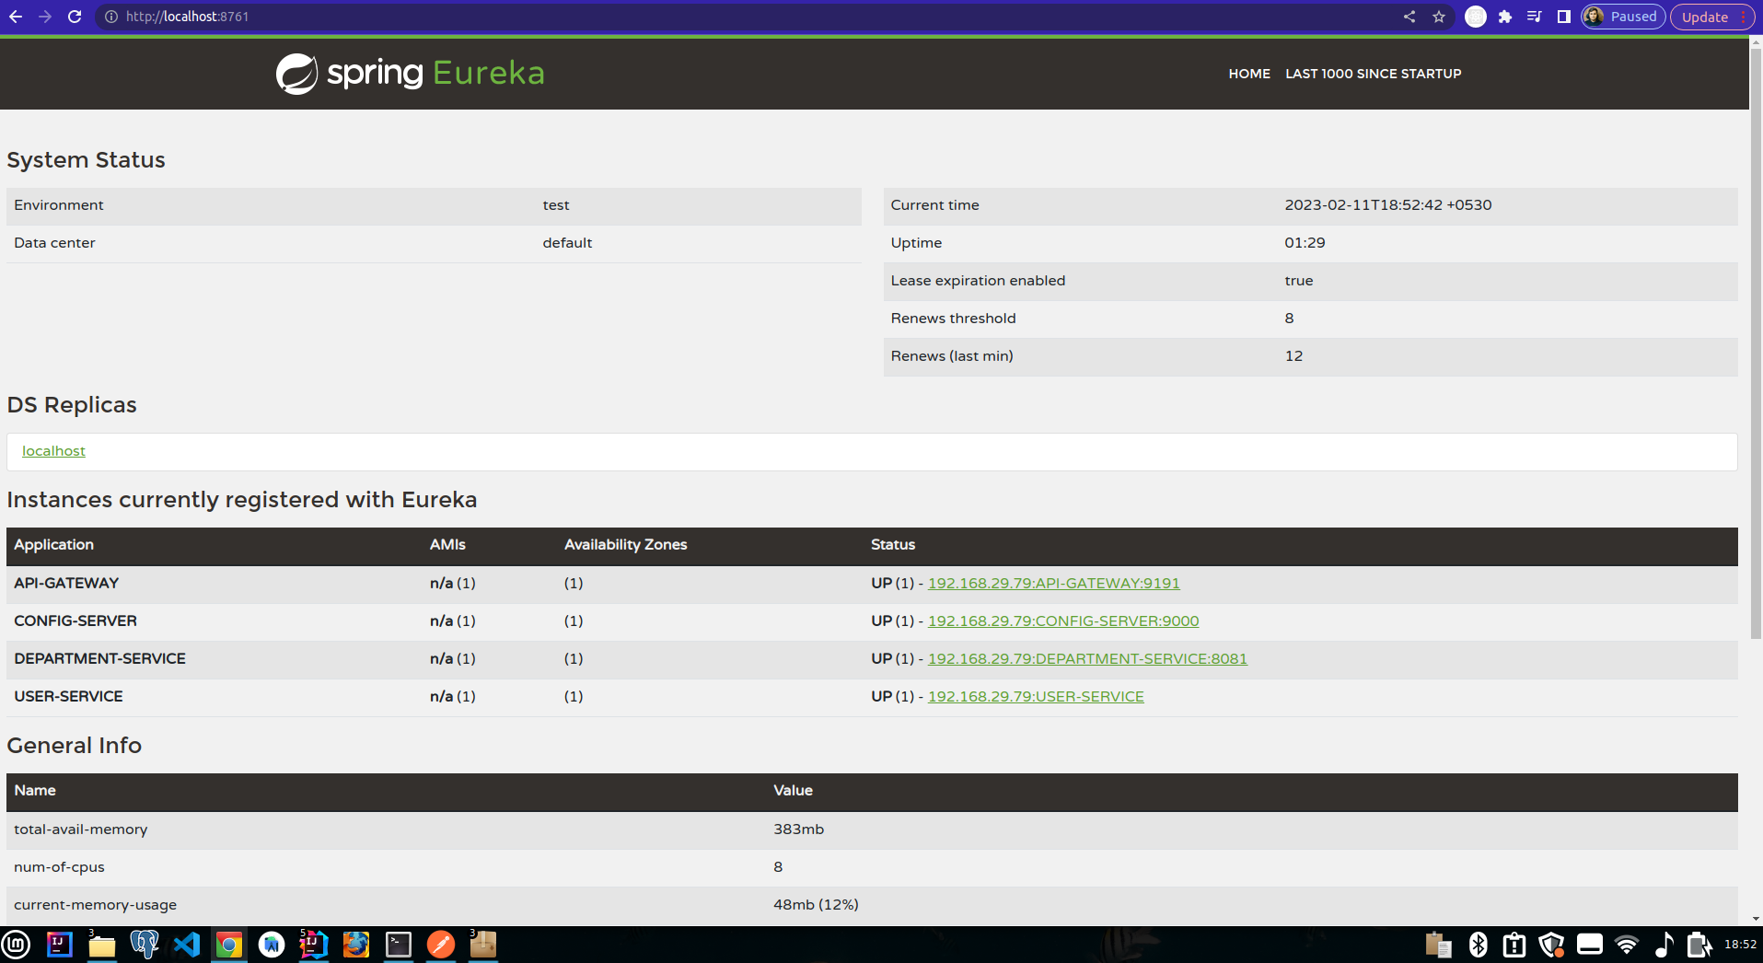This screenshot has width=1763, height=963.
Task: Open the React DevTools extension icon
Action: coord(1476,17)
